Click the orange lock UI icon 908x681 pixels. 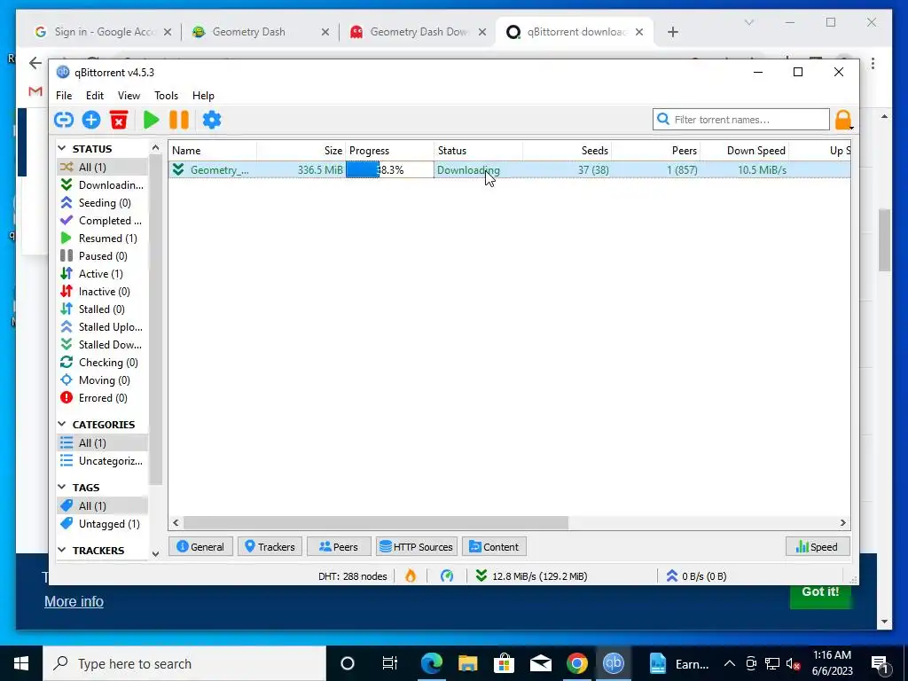[x=843, y=120]
